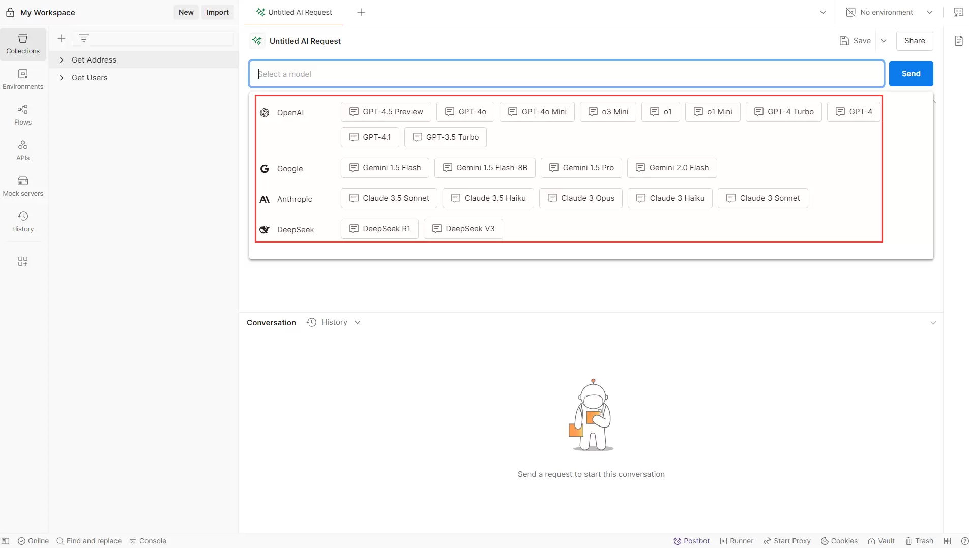
Task: Expand the Get Users collection
Action: tap(62, 78)
